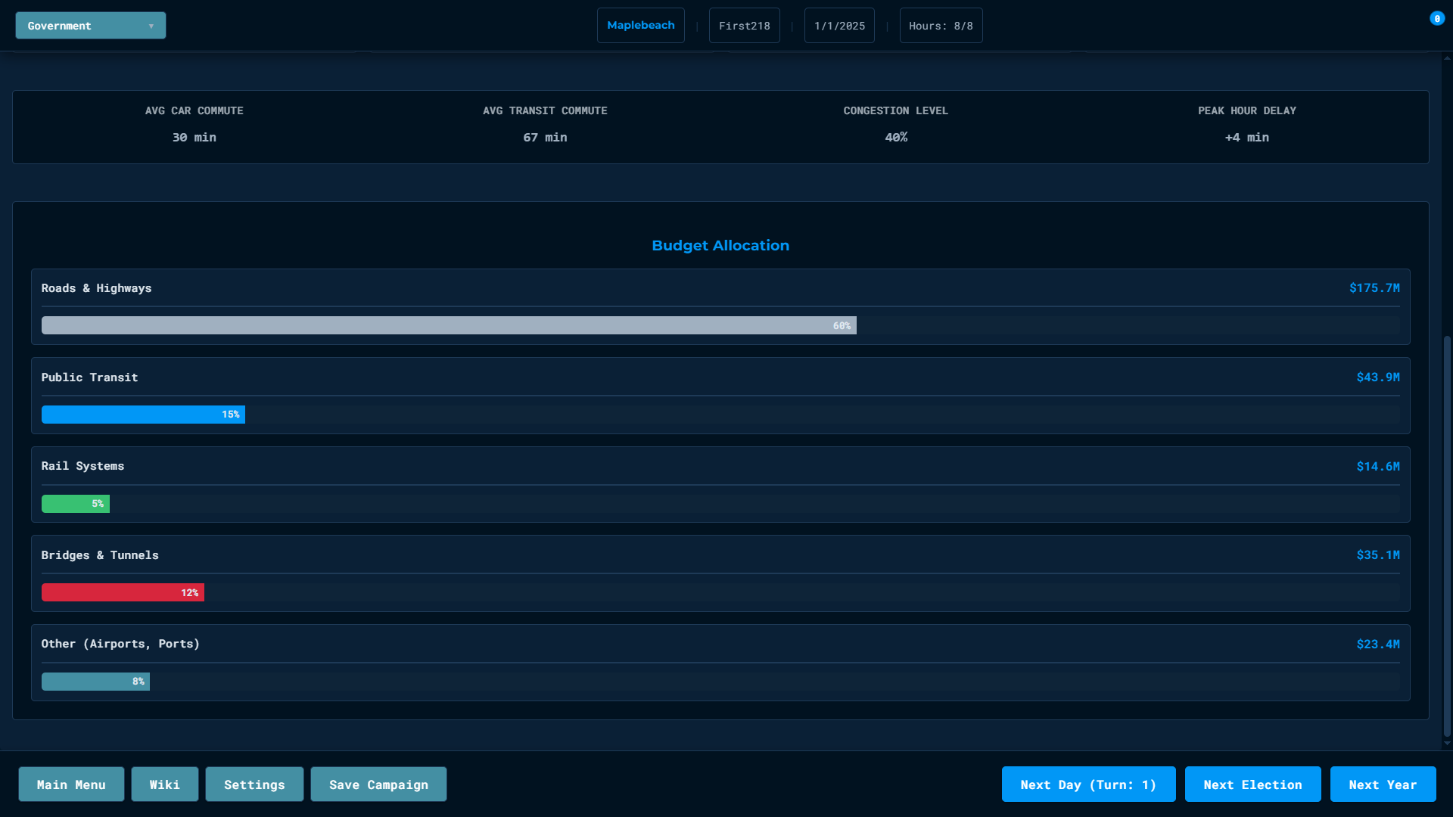
Task: Click the blue notification badge icon
Action: tap(1436, 19)
